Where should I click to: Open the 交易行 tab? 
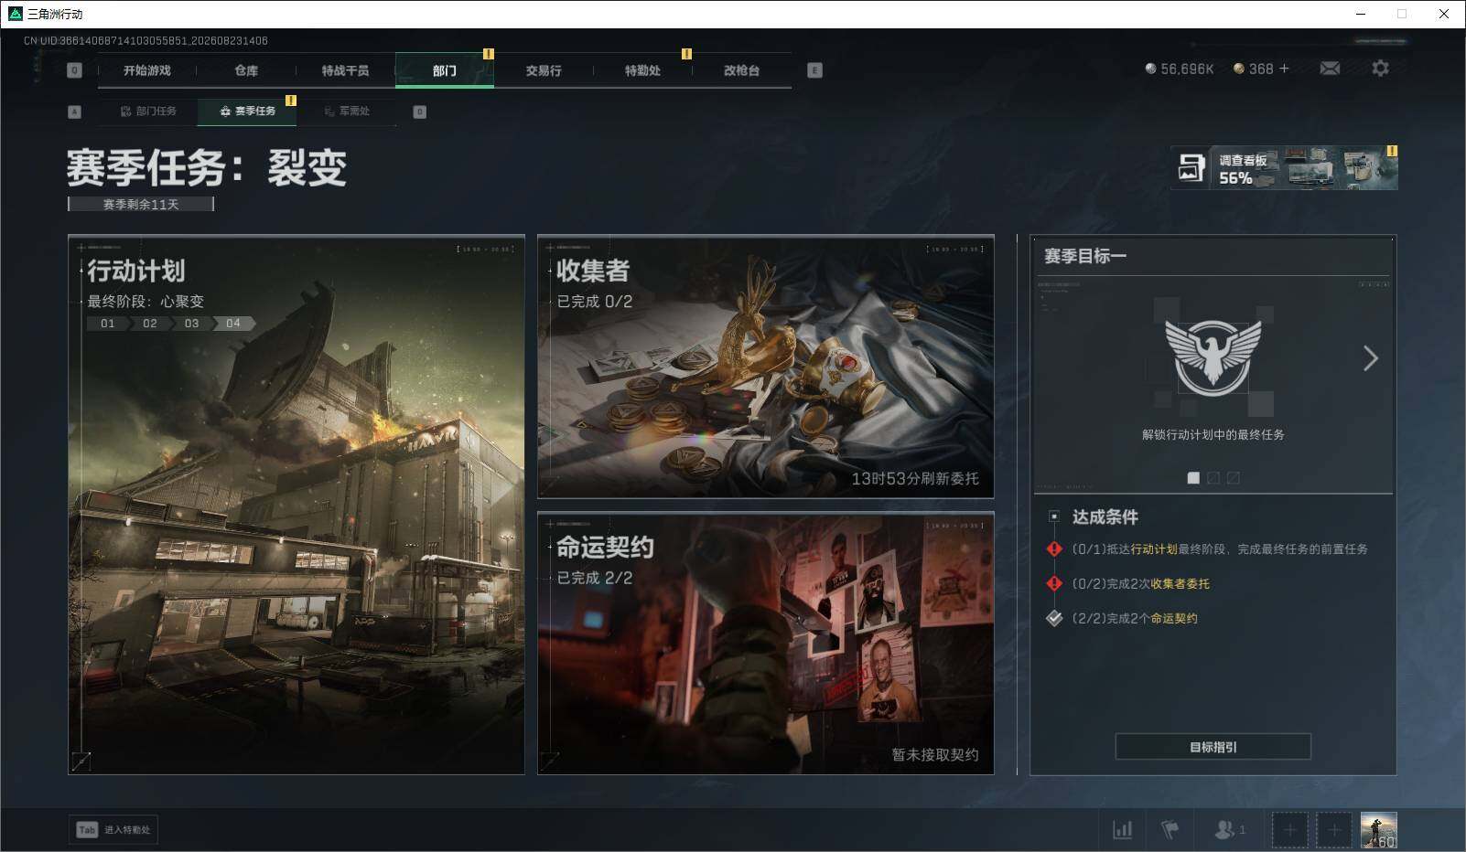point(544,70)
